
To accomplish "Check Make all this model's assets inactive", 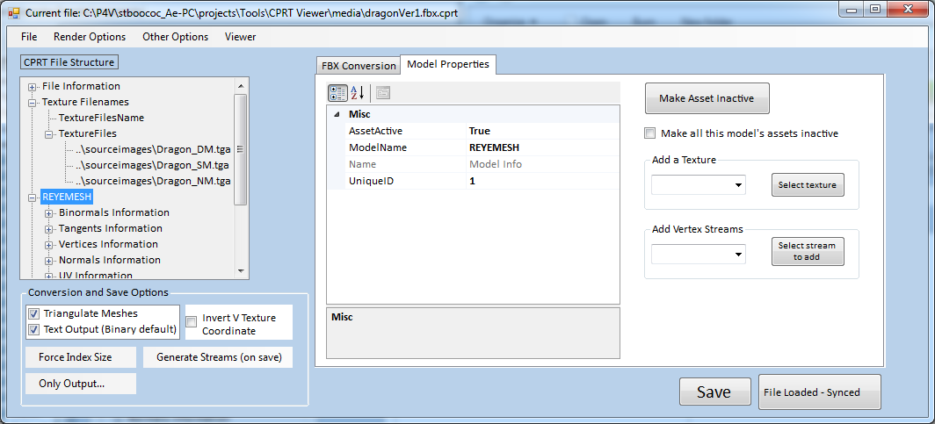I will (650, 133).
